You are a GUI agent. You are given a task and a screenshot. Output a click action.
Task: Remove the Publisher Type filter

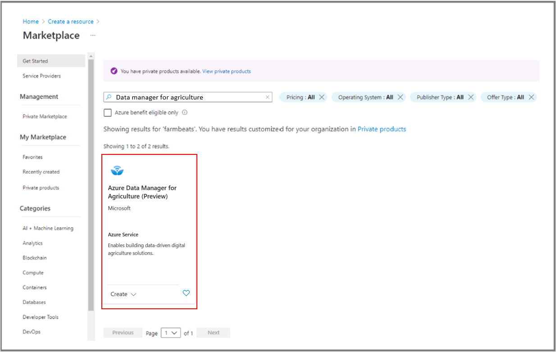(x=470, y=97)
